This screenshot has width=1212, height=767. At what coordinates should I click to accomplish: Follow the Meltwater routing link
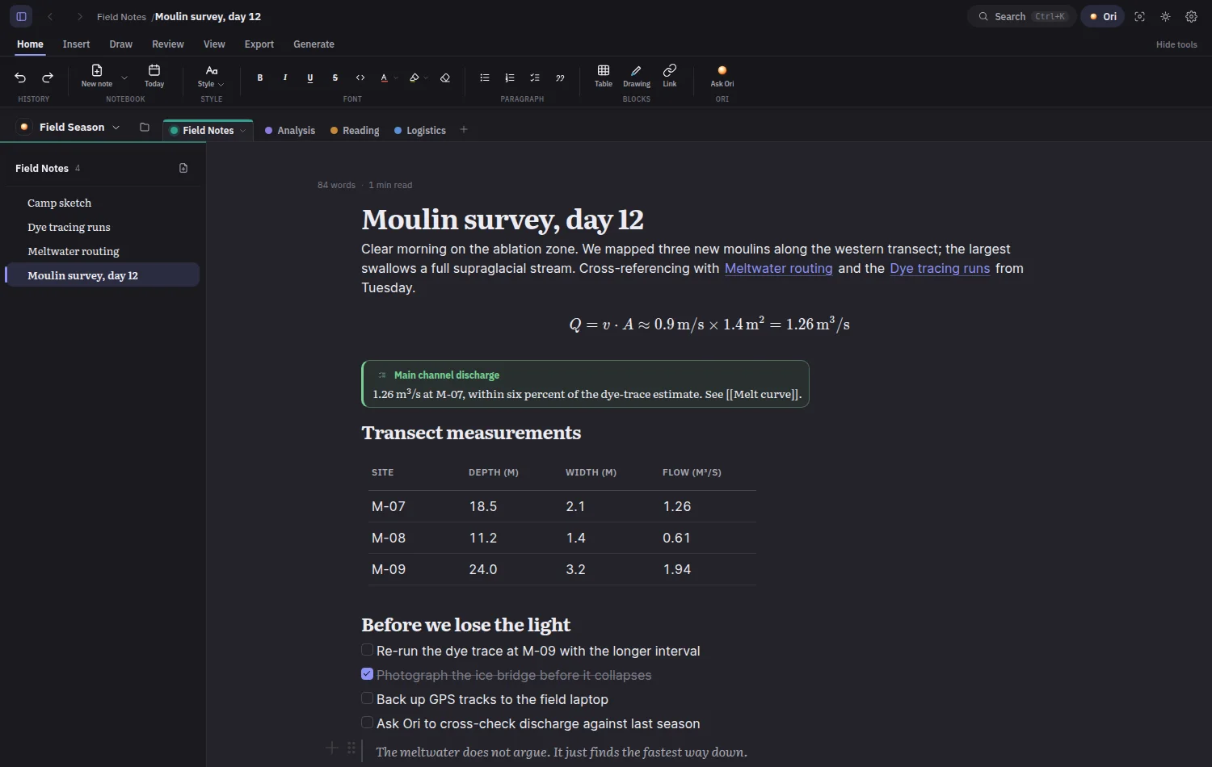pos(778,268)
